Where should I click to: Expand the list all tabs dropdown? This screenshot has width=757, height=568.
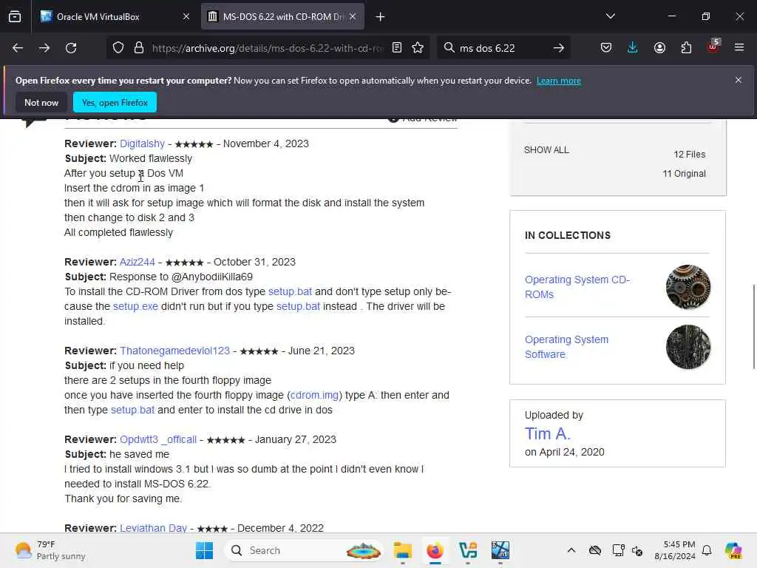[610, 16]
